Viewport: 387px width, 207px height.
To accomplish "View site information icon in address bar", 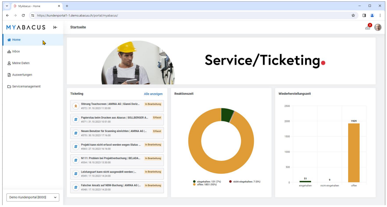I will click(33, 15).
